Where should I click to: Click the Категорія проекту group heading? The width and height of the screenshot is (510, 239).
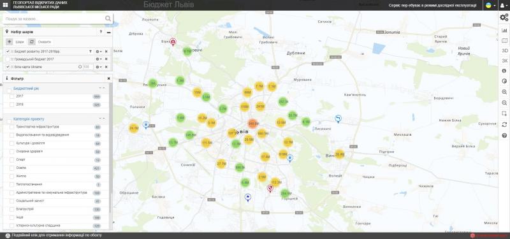click(x=29, y=119)
